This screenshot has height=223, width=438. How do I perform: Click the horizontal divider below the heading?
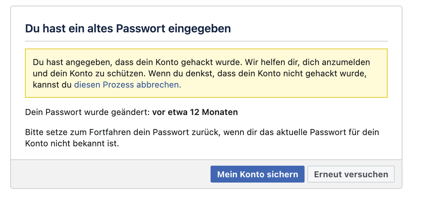[206, 42]
